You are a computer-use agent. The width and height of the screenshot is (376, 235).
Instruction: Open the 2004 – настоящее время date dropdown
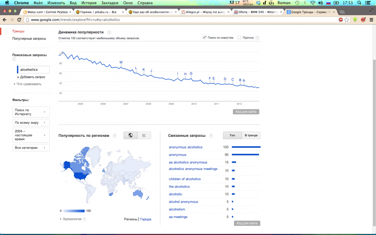(31, 135)
